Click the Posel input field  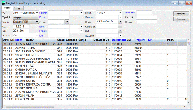coord(59,17)
